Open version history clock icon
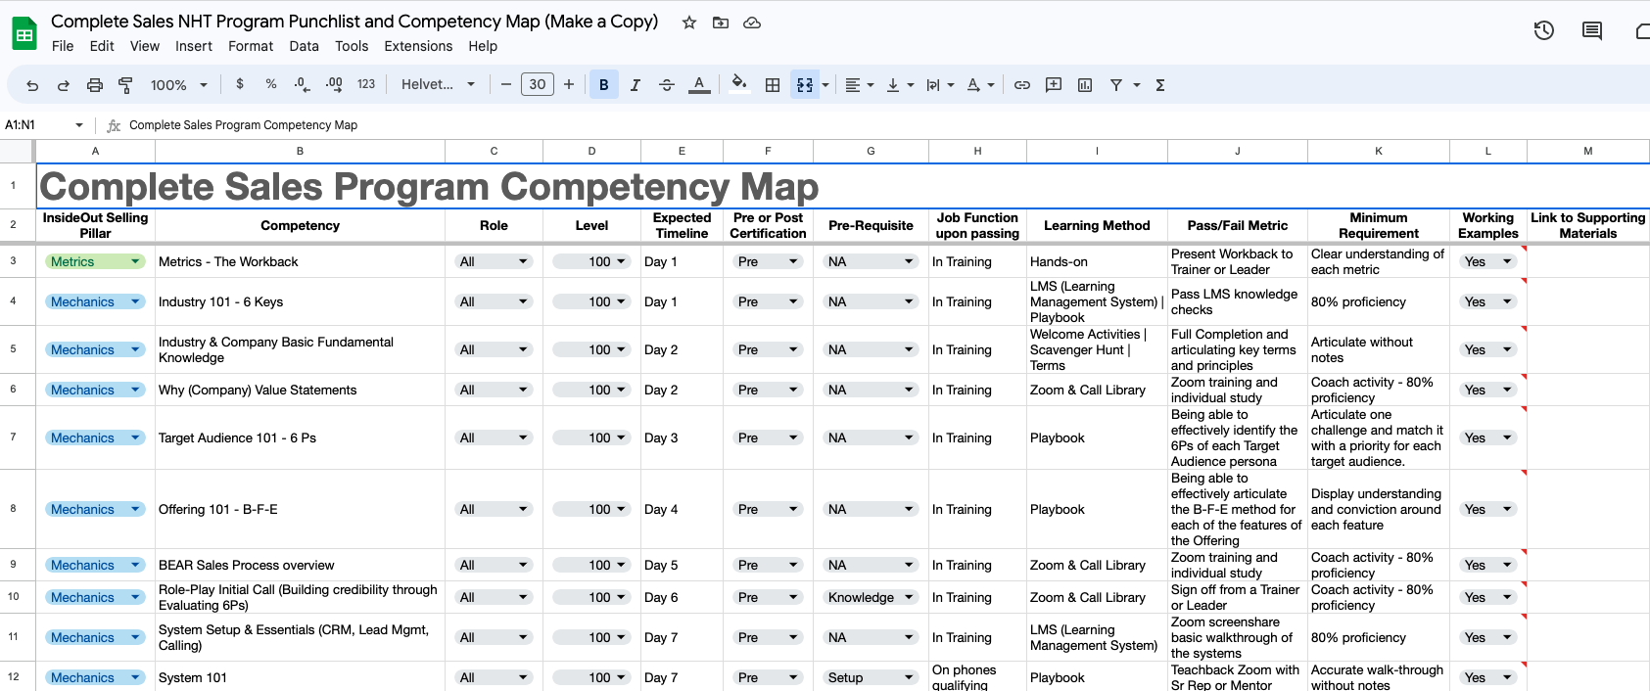Viewport: 1650px width, 691px height. point(1544,30)
